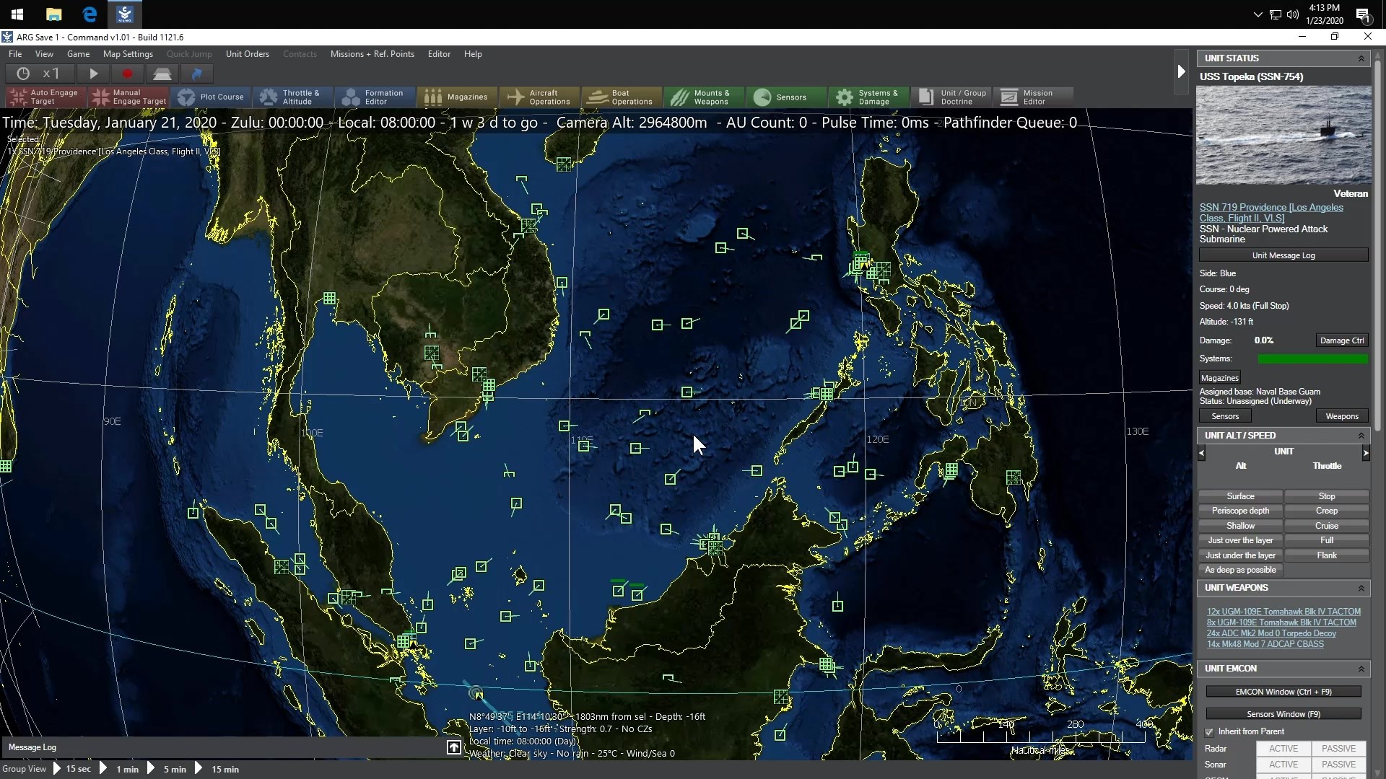Open the Game menu

click(x=78, y=54)
